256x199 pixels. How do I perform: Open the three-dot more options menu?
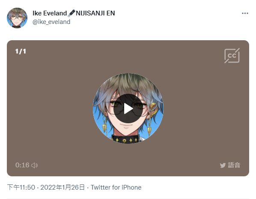tap(245, 13)
